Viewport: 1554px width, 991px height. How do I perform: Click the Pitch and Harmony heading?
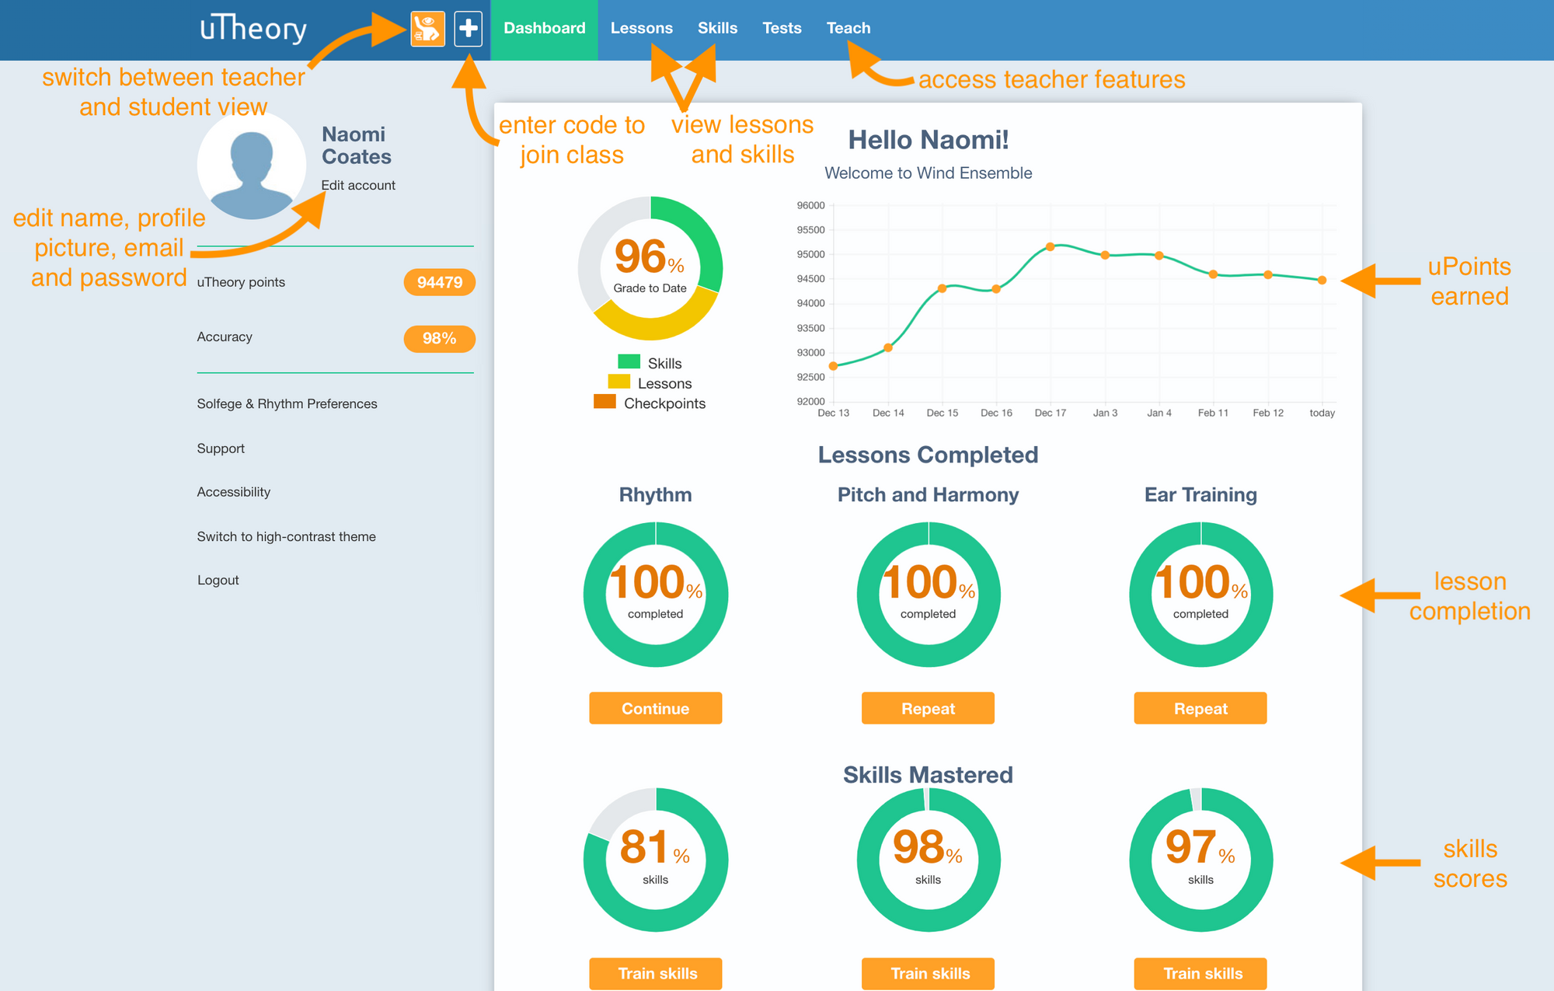click(928, 495)
